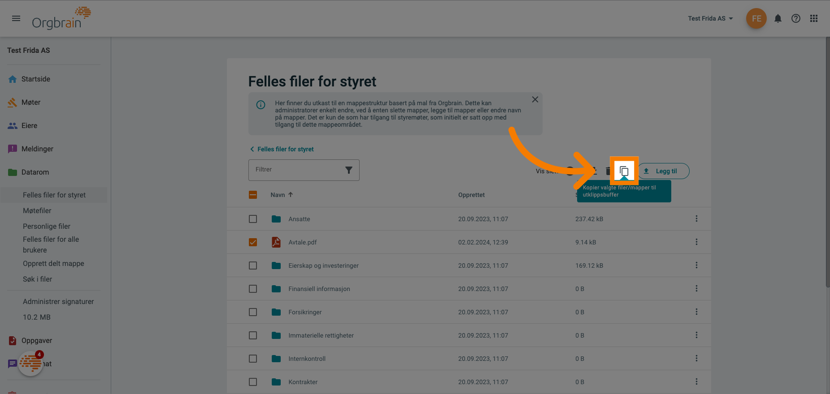830x394 pixels.
Task: Select Felles filer for alle brukere
Action: point(51,244)
